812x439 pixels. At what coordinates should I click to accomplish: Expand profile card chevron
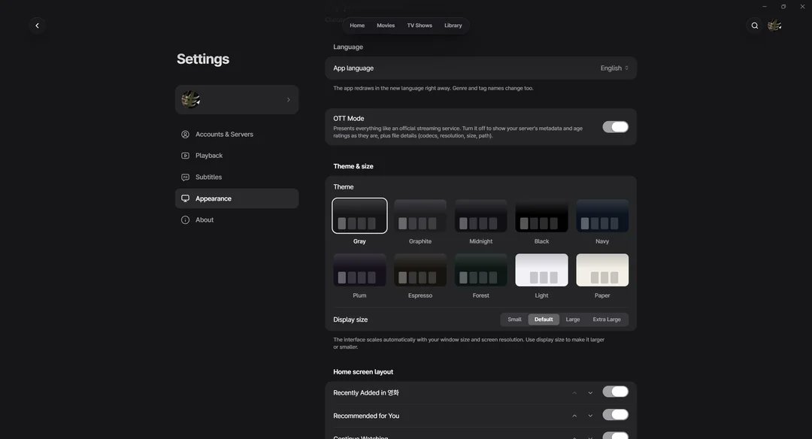point(289,99)
